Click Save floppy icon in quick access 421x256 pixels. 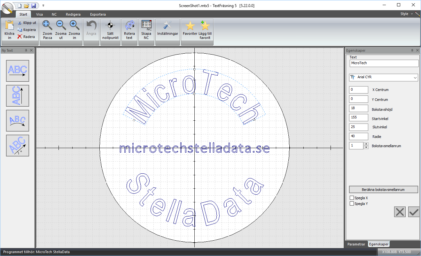tap(34, 5)
